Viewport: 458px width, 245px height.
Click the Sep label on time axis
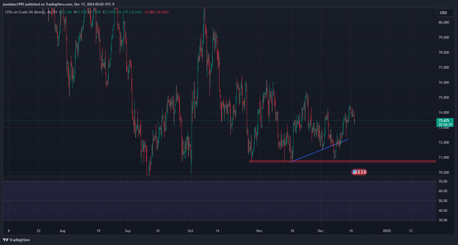(x=128, y=231)
